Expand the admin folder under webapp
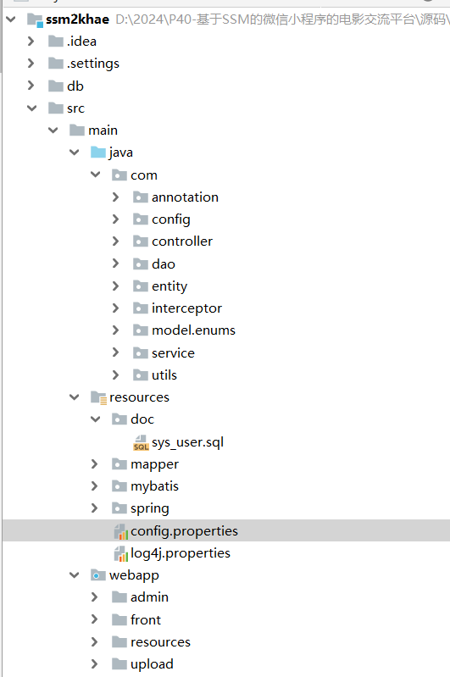The image size is (450, 677). [95, 597]
